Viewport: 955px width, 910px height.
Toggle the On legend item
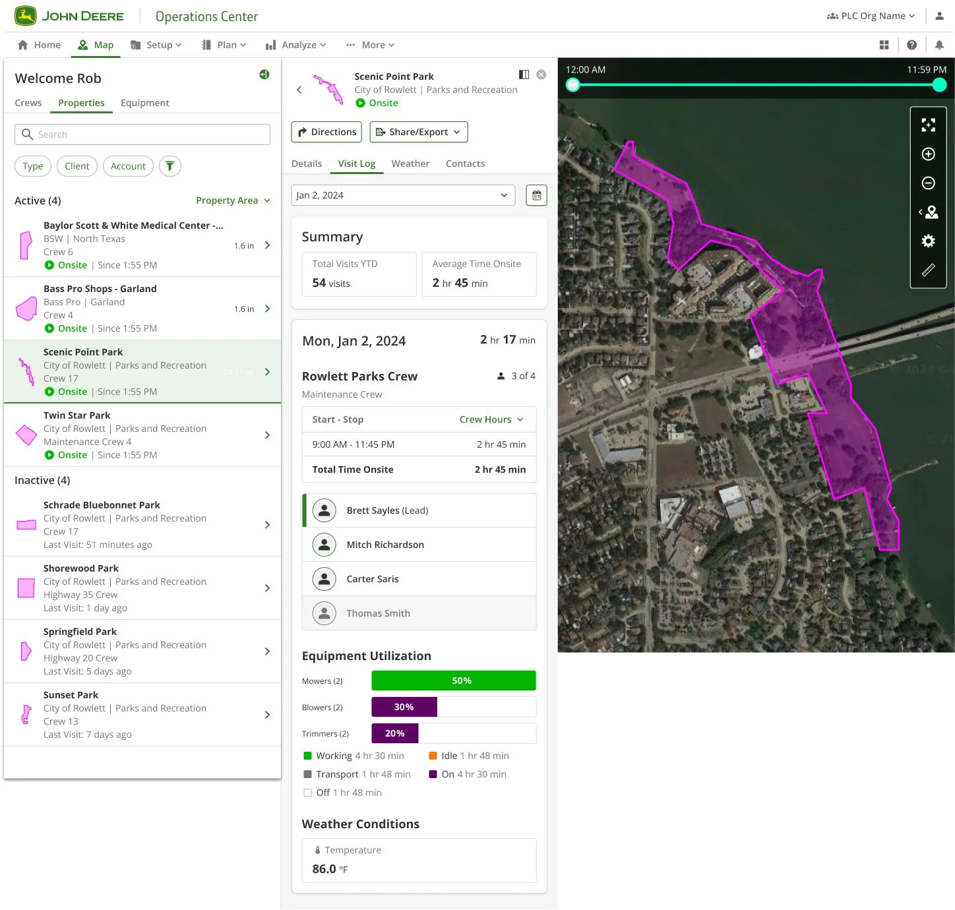[468, 774]
